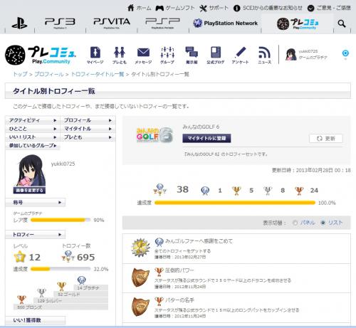
Task: Follow the プロフィール breadcrumb link
Action: (49, 74)
